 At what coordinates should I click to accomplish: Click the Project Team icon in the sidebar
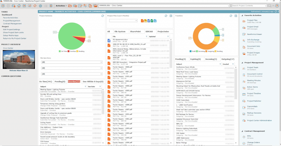244,68
